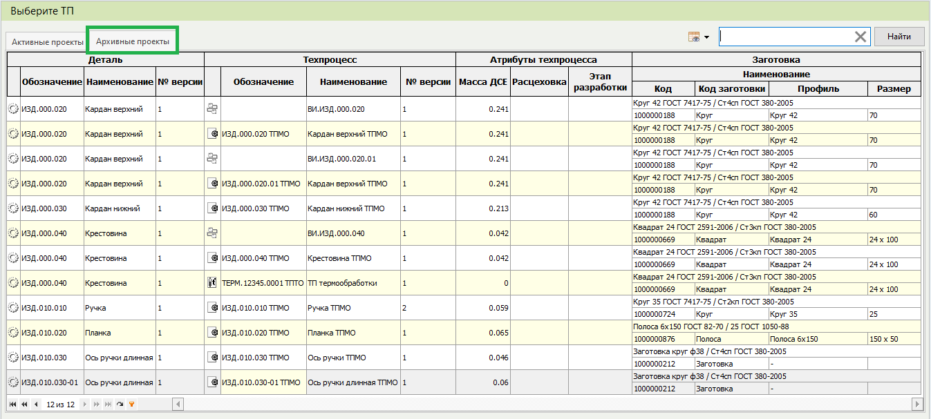Viewport: 931px width, 419px height.
Task: Click the Код заготовки column header
Action: click(x=731, y=89)
